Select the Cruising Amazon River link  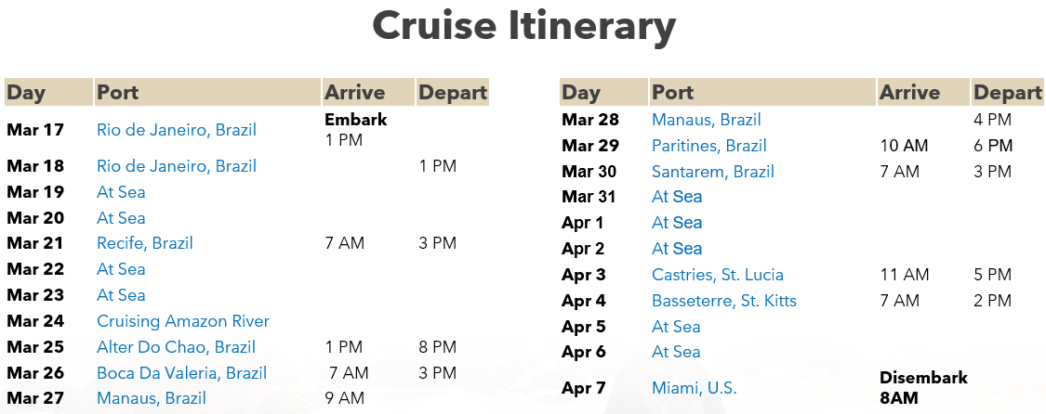pos(183,321)
